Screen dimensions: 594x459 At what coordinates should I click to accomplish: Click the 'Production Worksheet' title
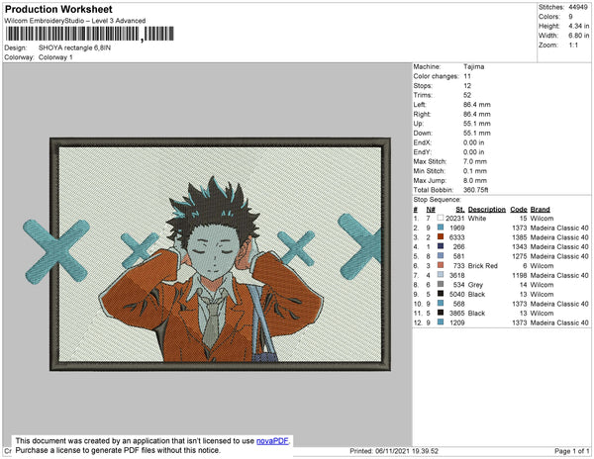pyautogui.click(x=58, y=10)
